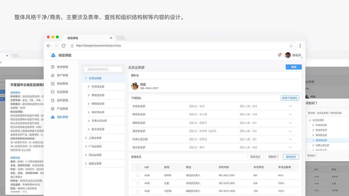Viewport: 349px width, 196px height.
Task: Select the checkbox beside 孔夏
Action: click(x=138, y=183)
